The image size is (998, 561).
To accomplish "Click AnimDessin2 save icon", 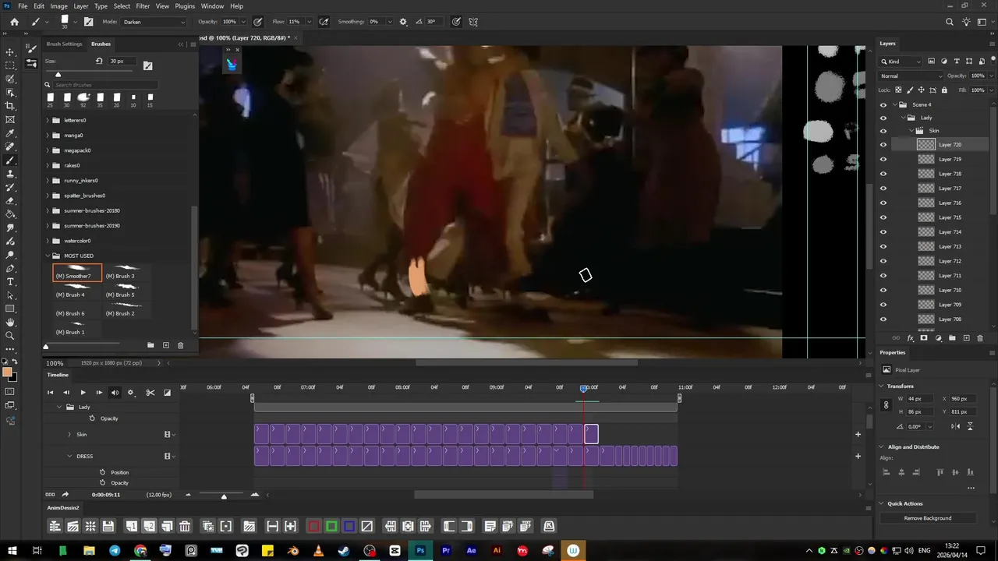I will [x=108, y=527].
